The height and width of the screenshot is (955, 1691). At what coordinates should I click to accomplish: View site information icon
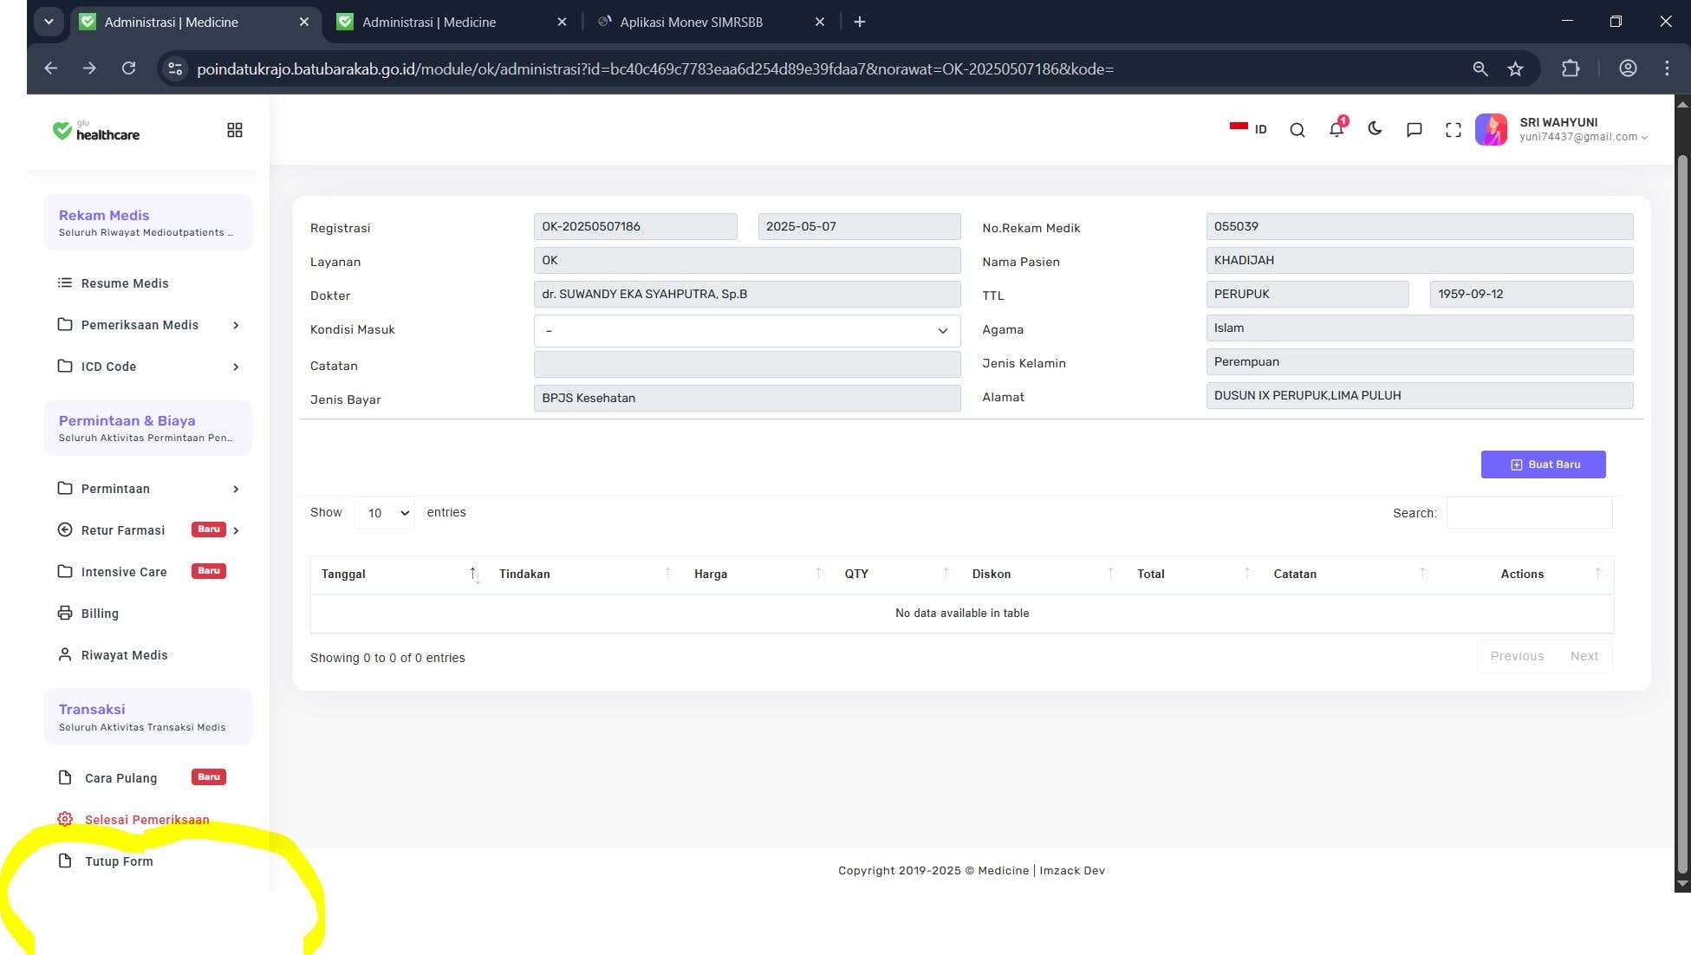[x=174, y=68]
